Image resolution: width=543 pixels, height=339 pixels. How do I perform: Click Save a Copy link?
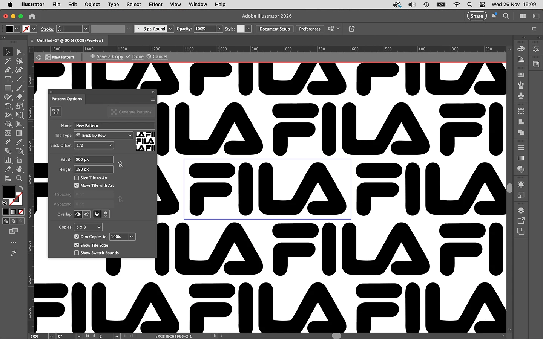110,56
